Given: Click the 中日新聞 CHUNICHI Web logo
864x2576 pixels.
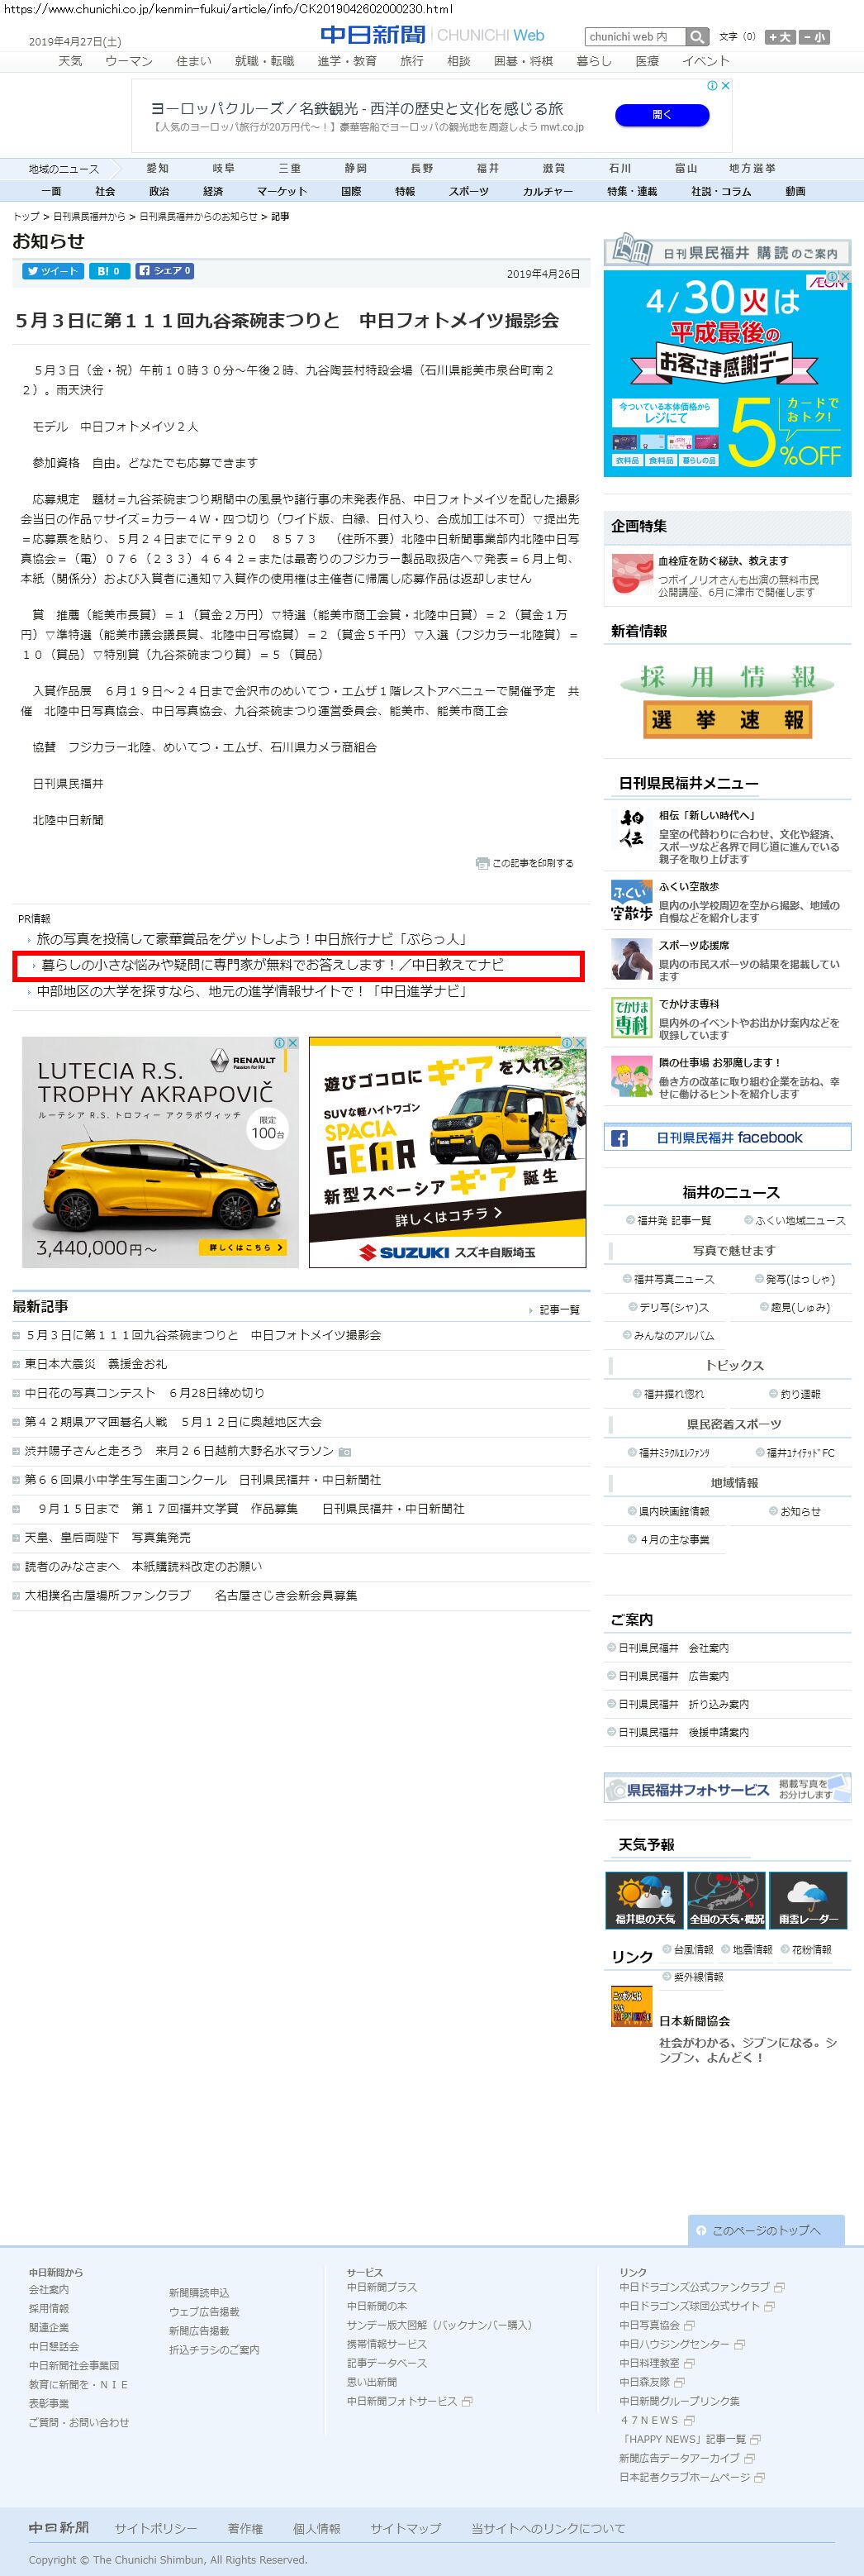Looking at the screenshot, I should pyautogui.click(x=433, y=35).
